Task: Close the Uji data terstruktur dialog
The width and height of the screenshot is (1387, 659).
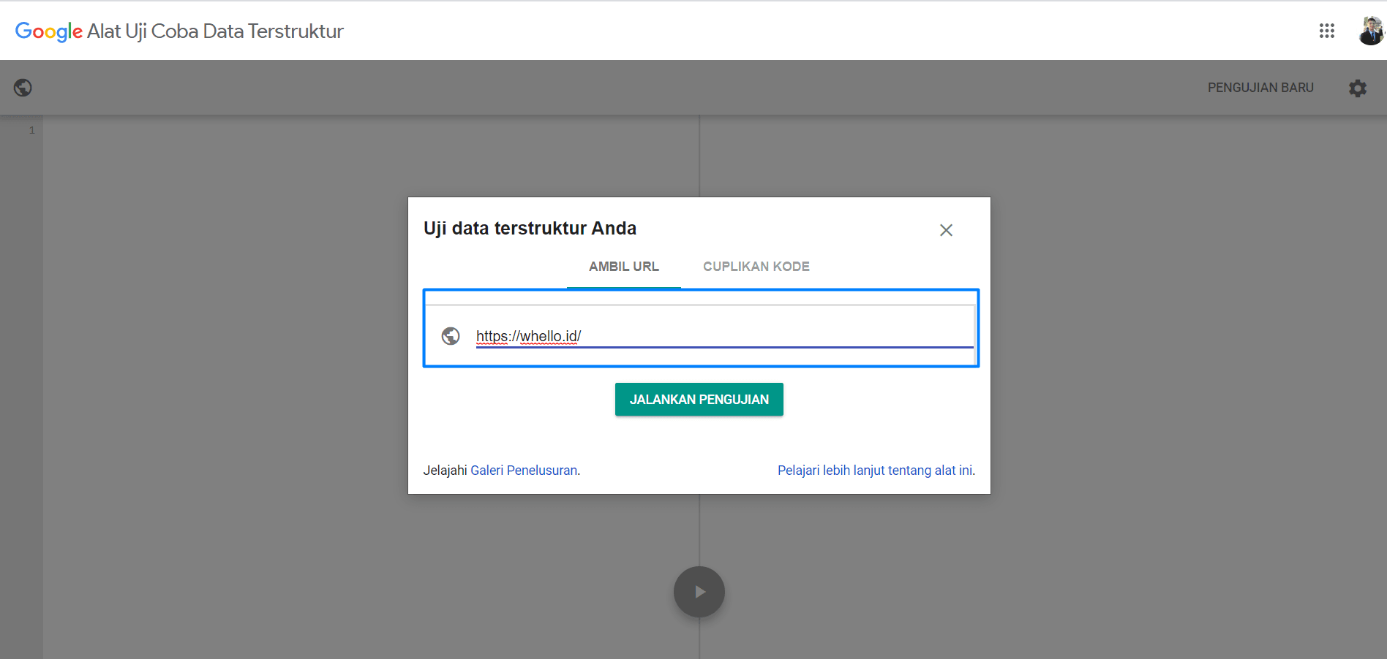Action: (945, 230)
